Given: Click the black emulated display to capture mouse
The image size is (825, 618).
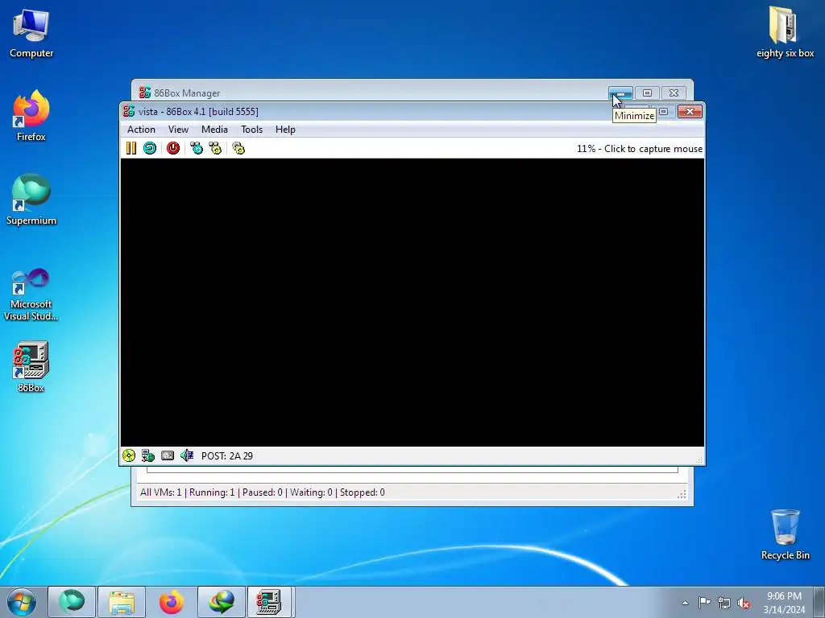Looking at the screenshot, I should (412, 303).
